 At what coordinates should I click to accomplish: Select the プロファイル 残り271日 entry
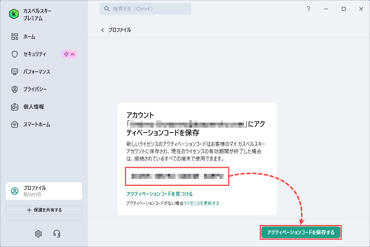(x=44, y=191)
